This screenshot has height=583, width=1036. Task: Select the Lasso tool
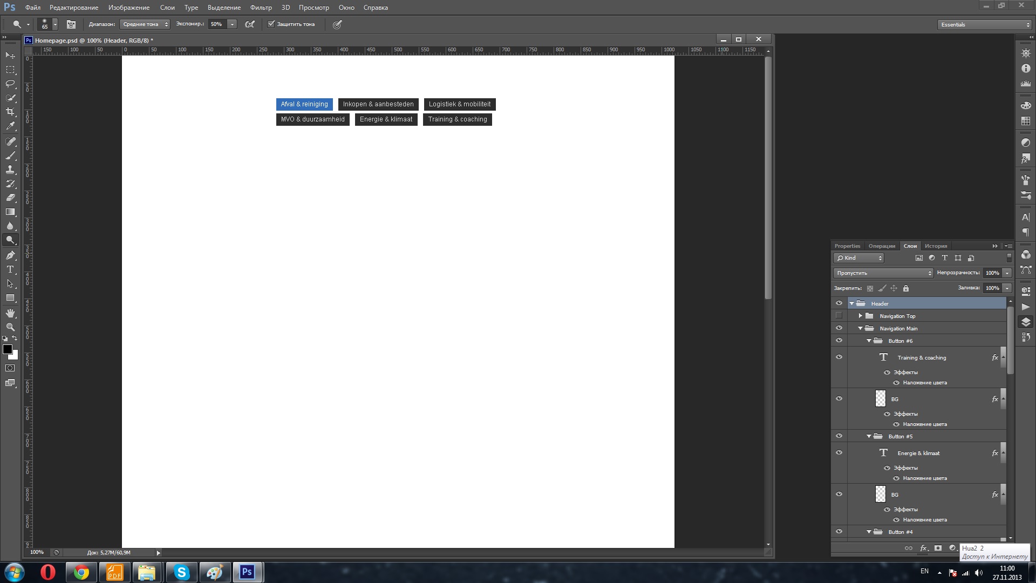click(10, 84)
